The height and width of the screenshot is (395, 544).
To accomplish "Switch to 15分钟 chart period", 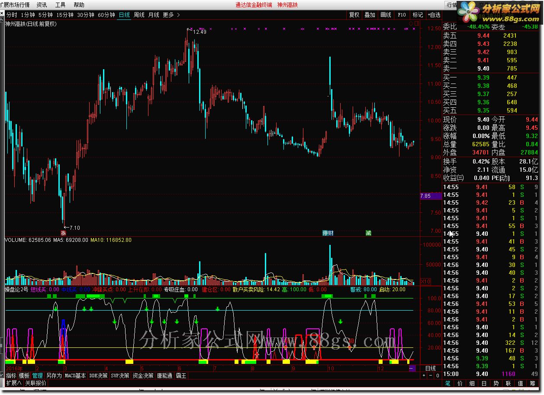I will pos(65,15).
